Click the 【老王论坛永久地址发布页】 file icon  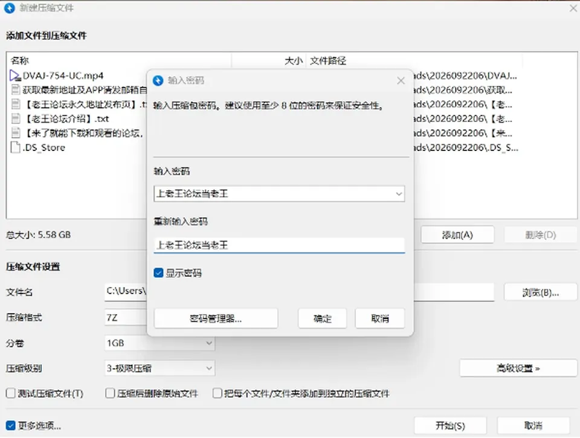(16, 104)
